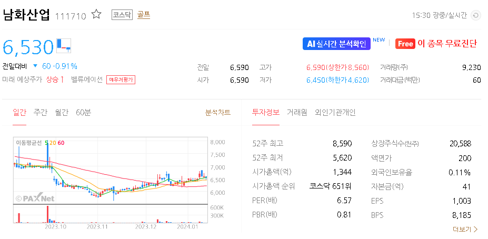Expand more info with 더보기
488x239 pixels.
(x=465, y=230)
